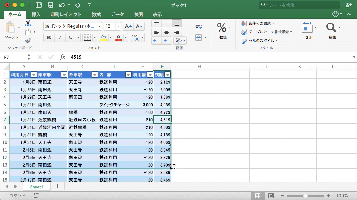This screenshot has width=357, height=200.
Task: Zoom out with the minus button
Action: tap(282, 196)
